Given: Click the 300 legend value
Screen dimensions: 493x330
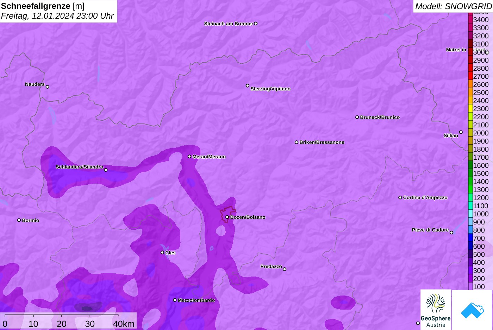Looking at the screenshot, I should pyautogui.click(x=479, y=271).
